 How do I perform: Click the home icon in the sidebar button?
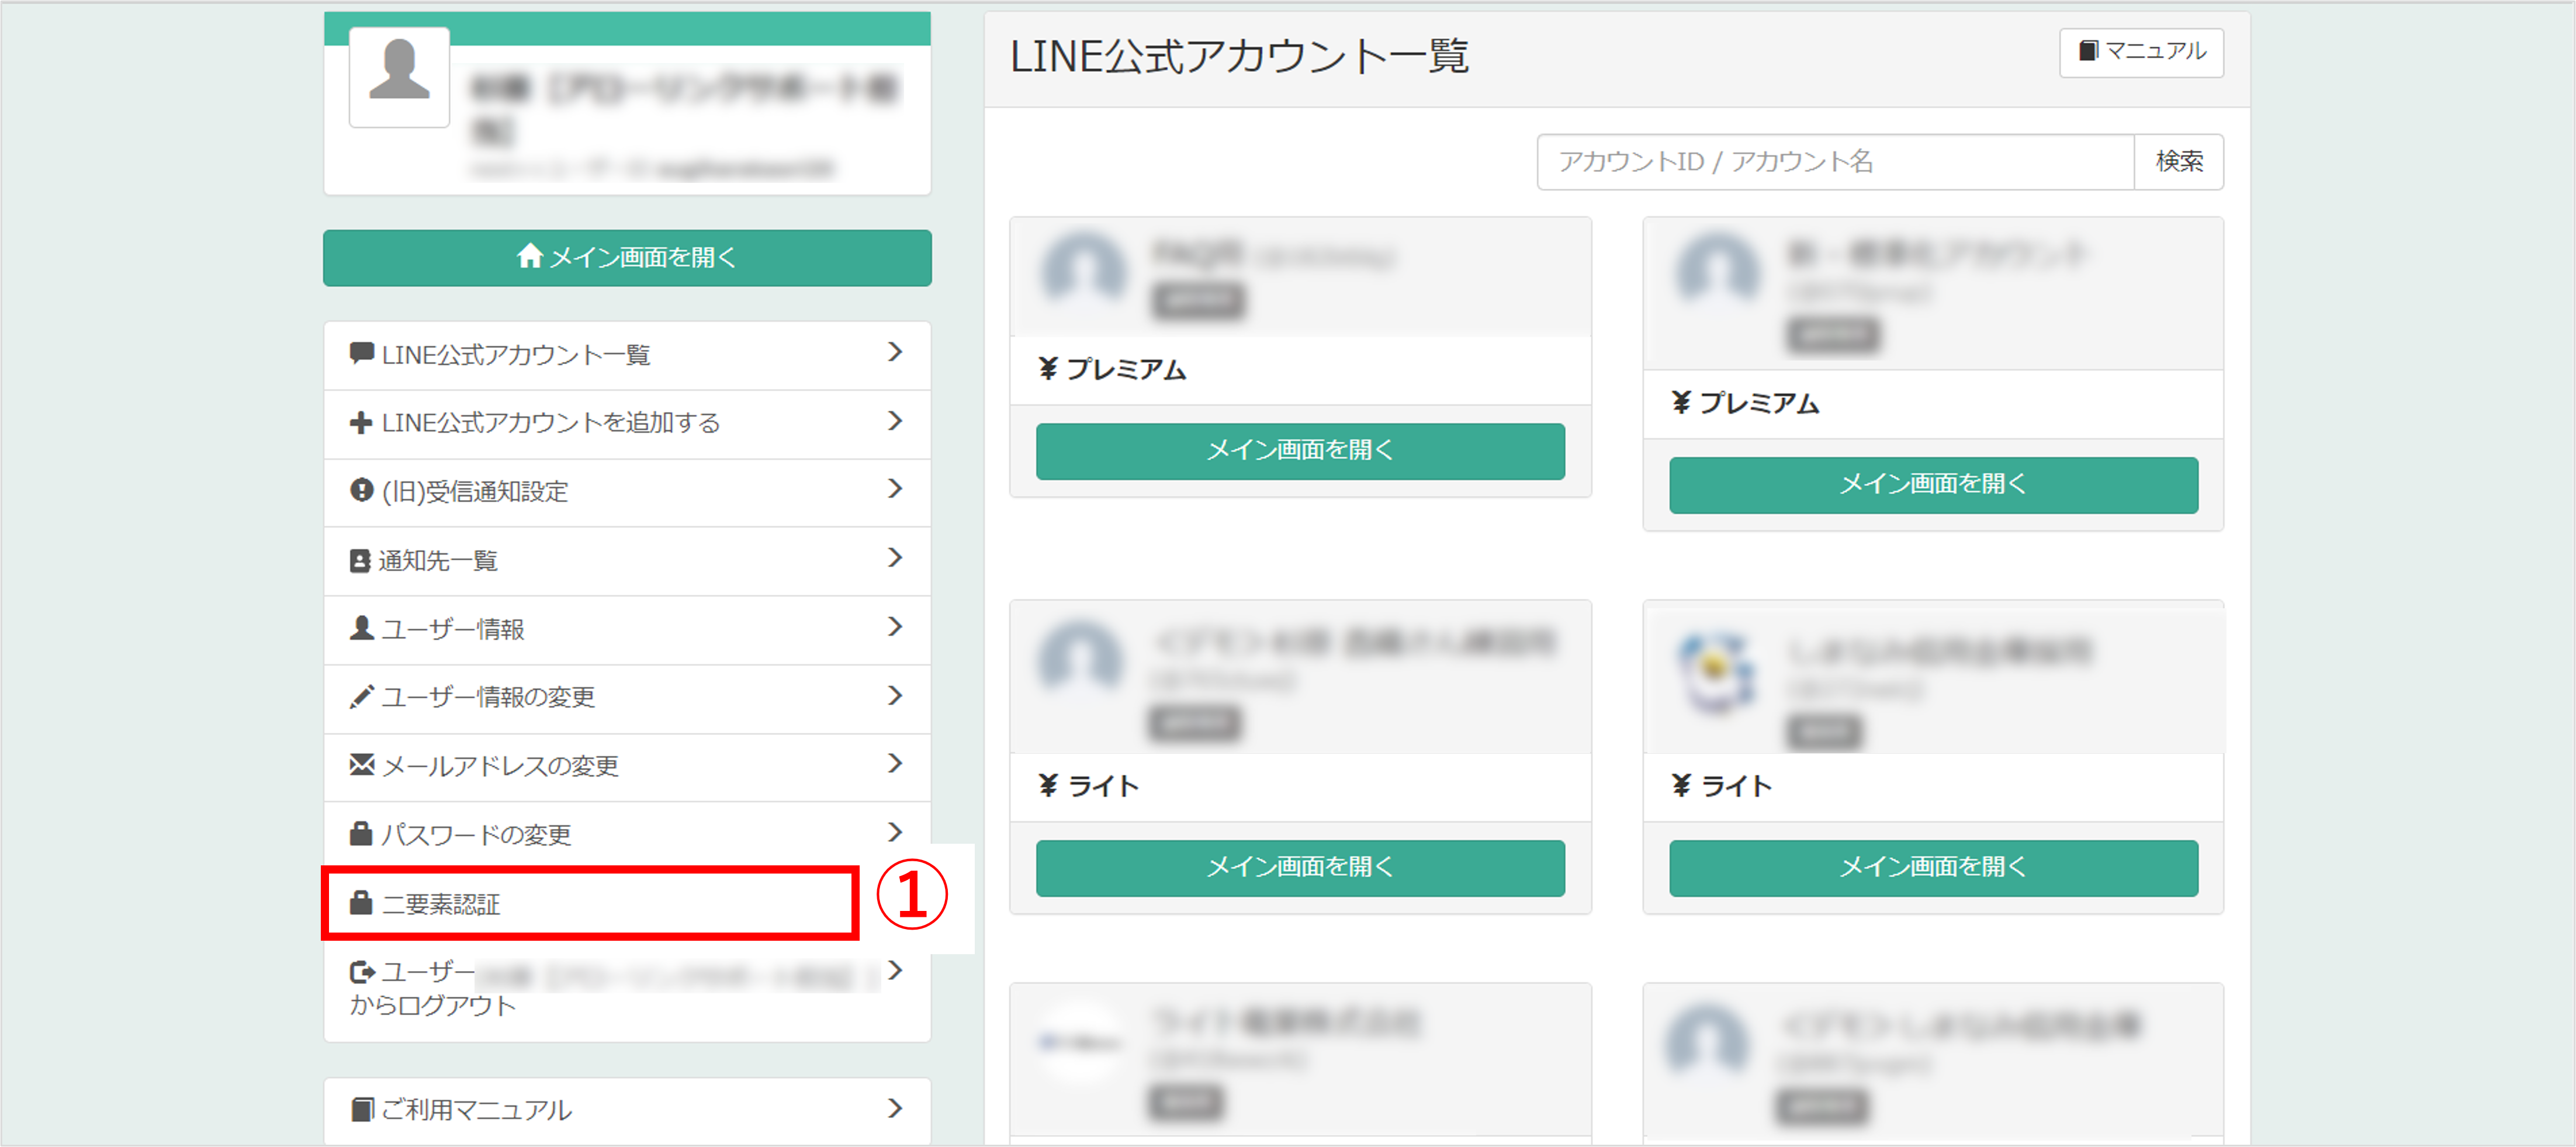[x=530, y=257]
